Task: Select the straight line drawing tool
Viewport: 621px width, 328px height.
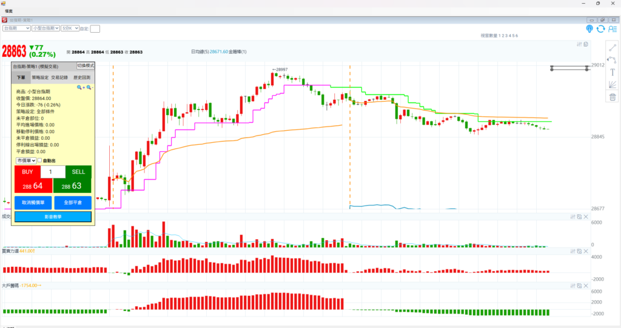Action: coord(613,47)
